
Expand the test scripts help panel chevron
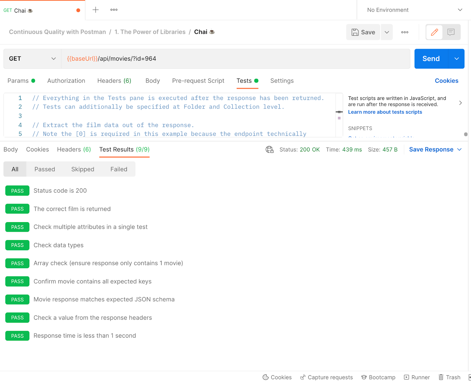click(x=460, y=103)
